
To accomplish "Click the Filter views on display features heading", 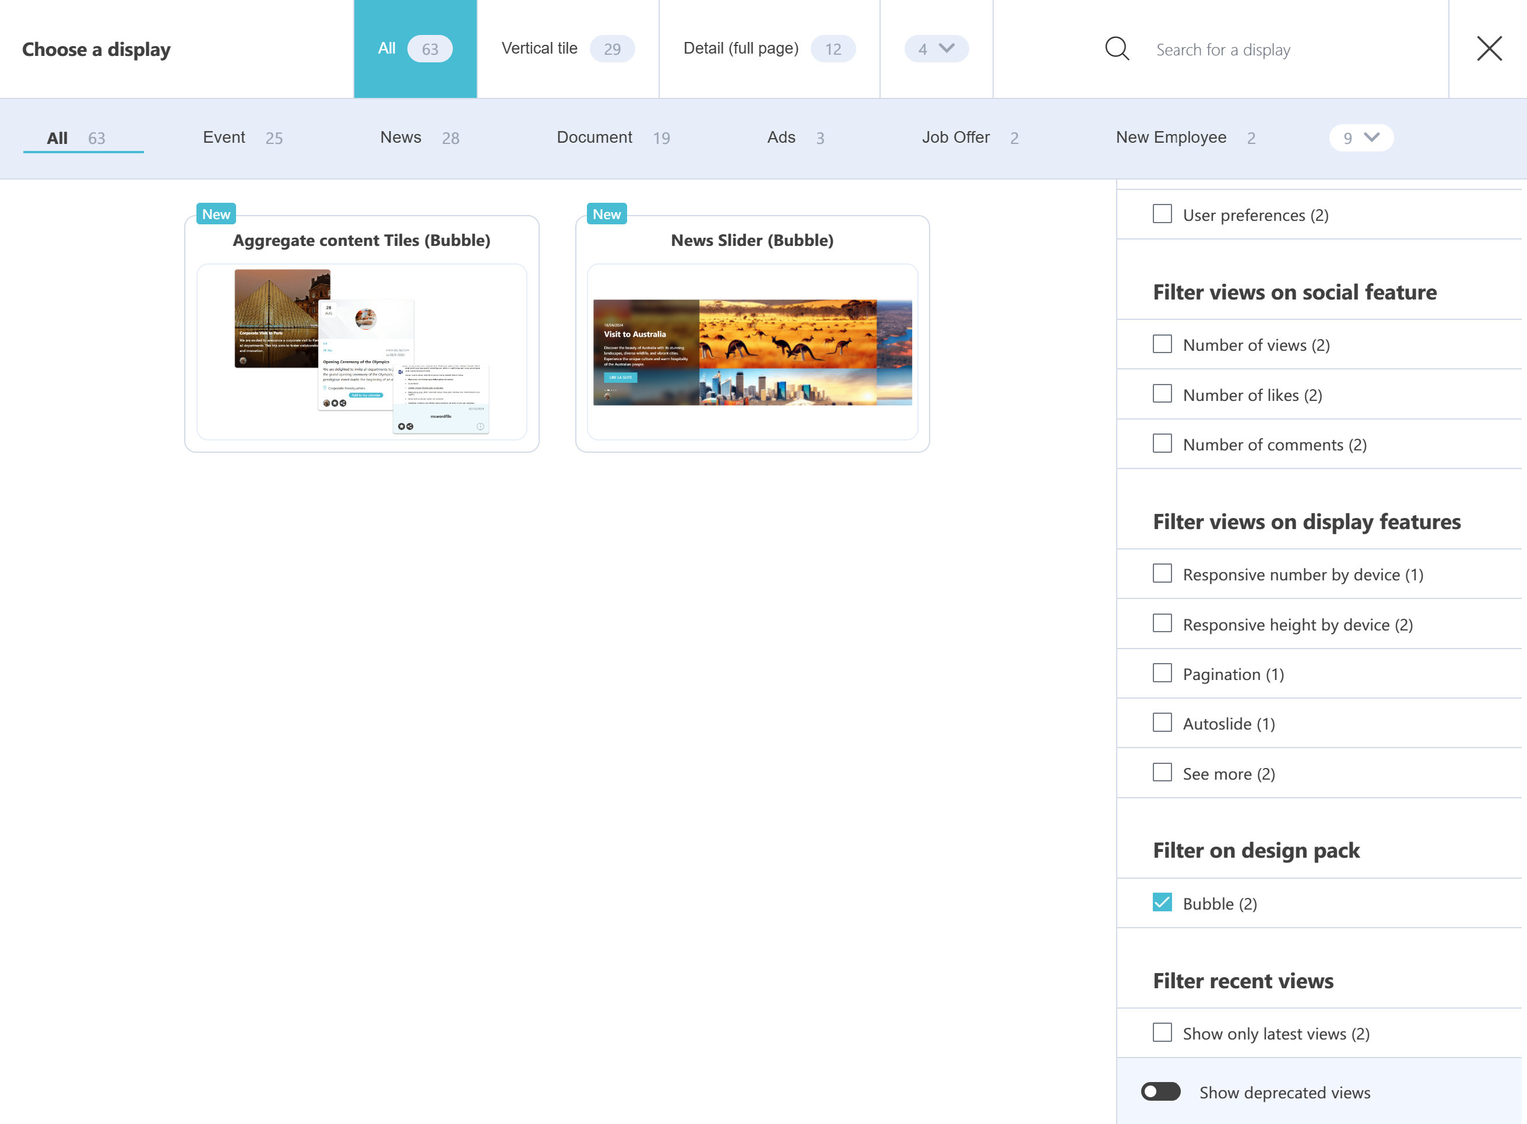I will click(1307, 521).
